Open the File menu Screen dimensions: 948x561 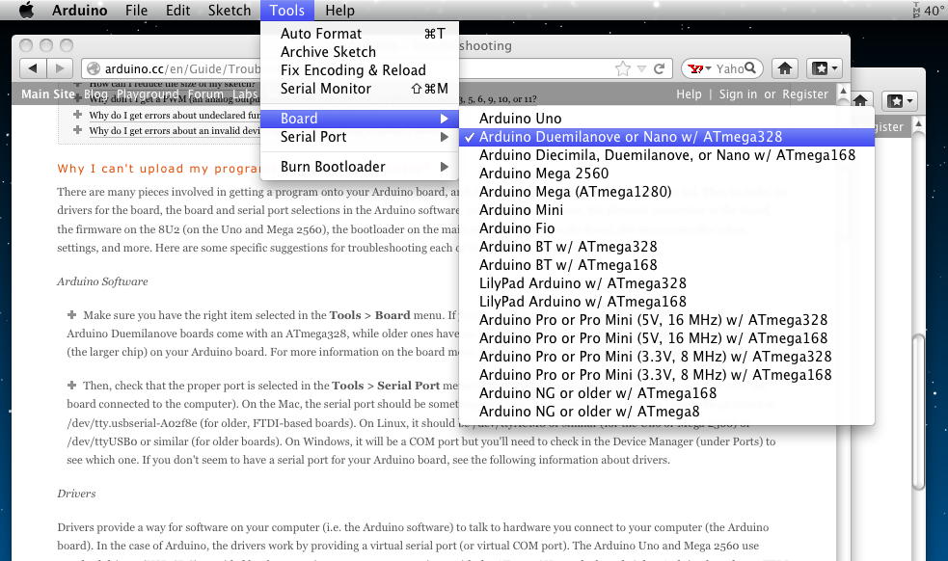click(x=136, y=11)
